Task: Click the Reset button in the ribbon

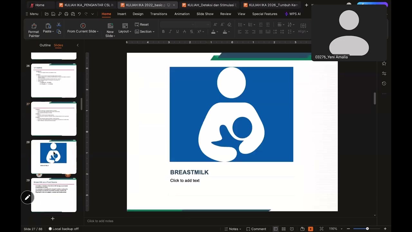Action: click(142, 24)
